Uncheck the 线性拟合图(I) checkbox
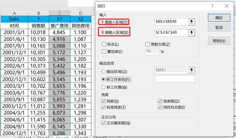The image size is (236, 138). pos(160,107)
